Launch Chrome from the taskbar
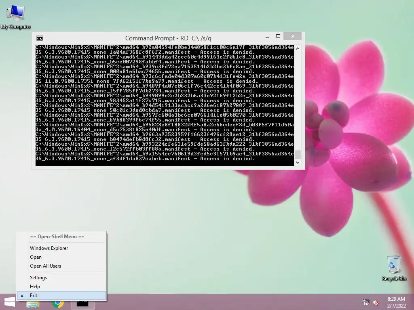The image size is (414, 310). pyautogui.click(x=57, y=304)
